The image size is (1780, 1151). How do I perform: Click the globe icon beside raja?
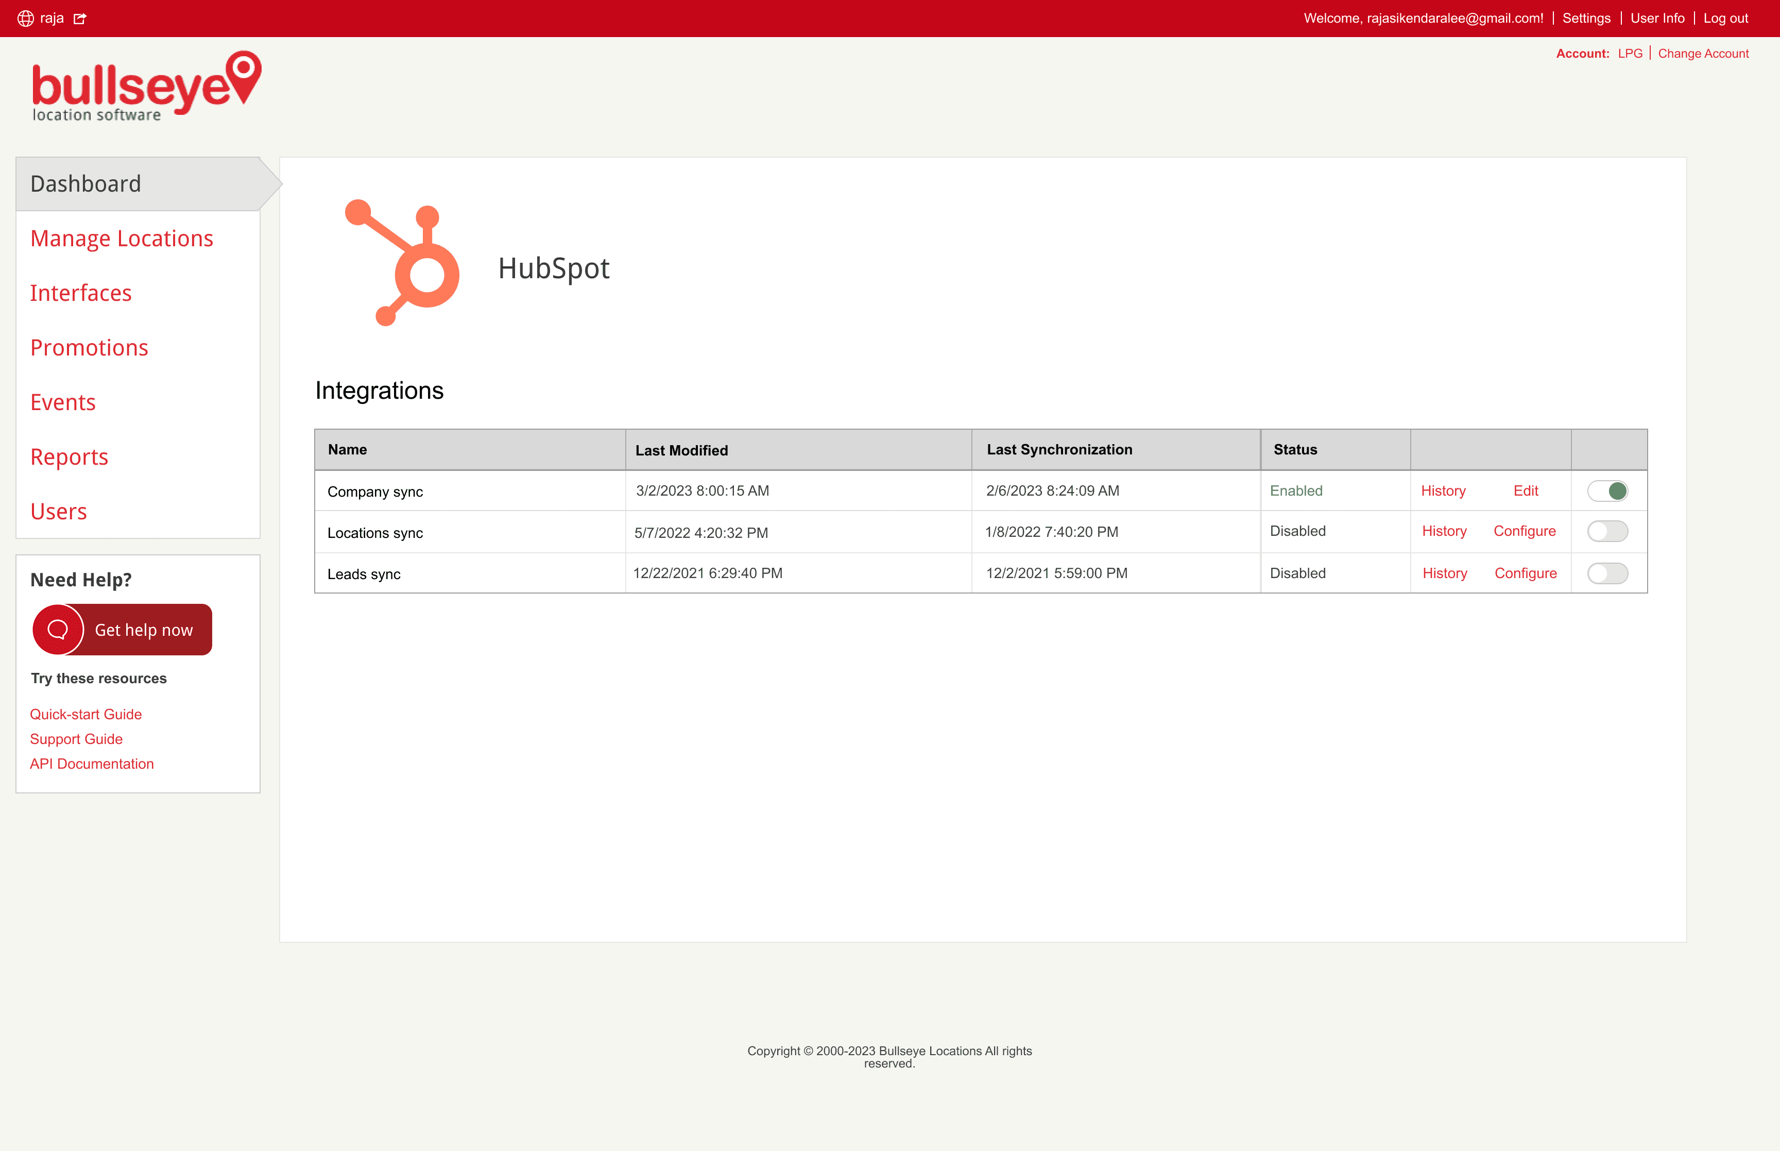point(25,18)
